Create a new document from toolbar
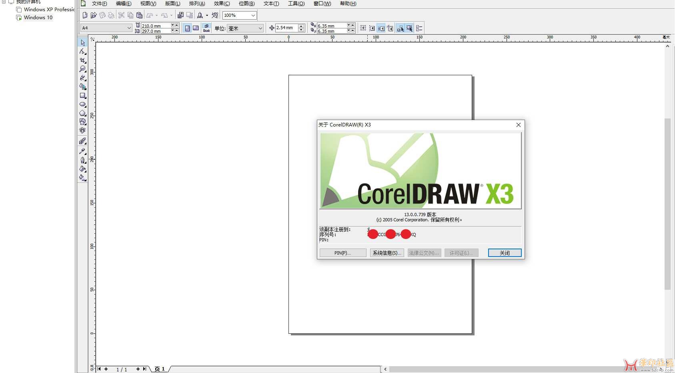This screenshot has width=675, height=373. [x=85, y=15]
